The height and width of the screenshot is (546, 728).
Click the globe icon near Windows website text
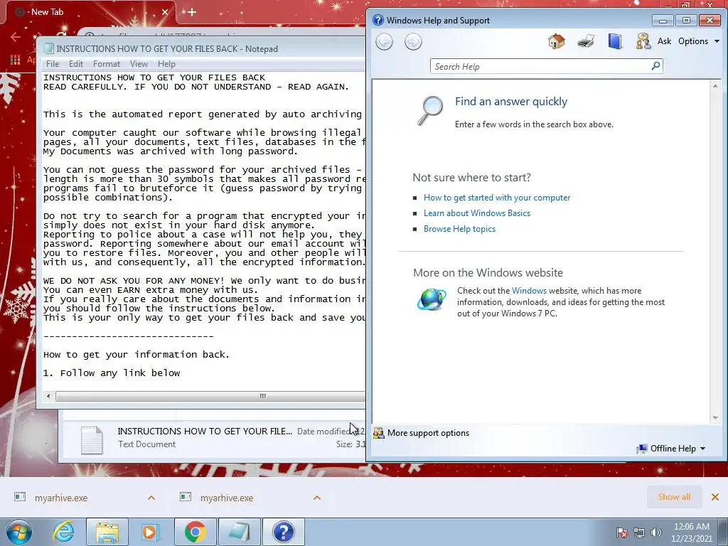click(x=432, y=299)
